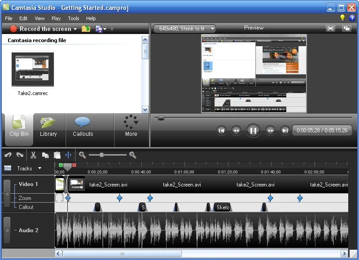The width and height of the screenshot is (359, 260).
Task: Pause the preview playback
Action: coord(253,130)
